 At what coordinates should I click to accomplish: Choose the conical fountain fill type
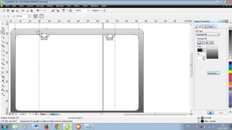click(x=208, y=43)
